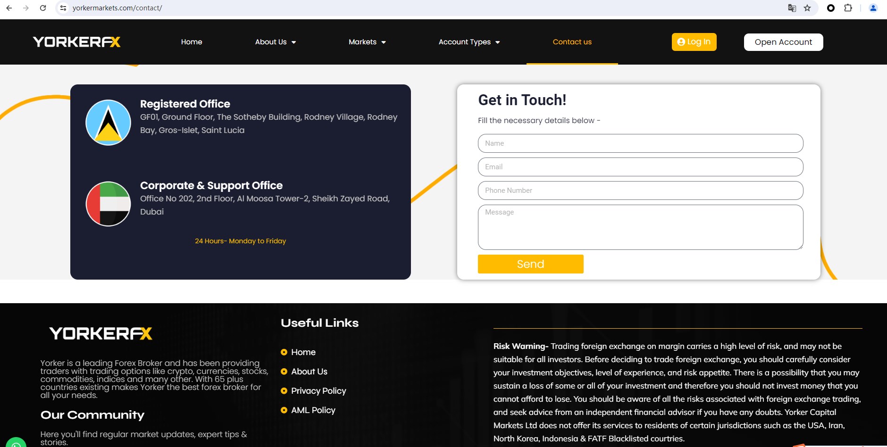Open the browser extensions puzzle icon

pyautogui.click(x=848, y=8)
